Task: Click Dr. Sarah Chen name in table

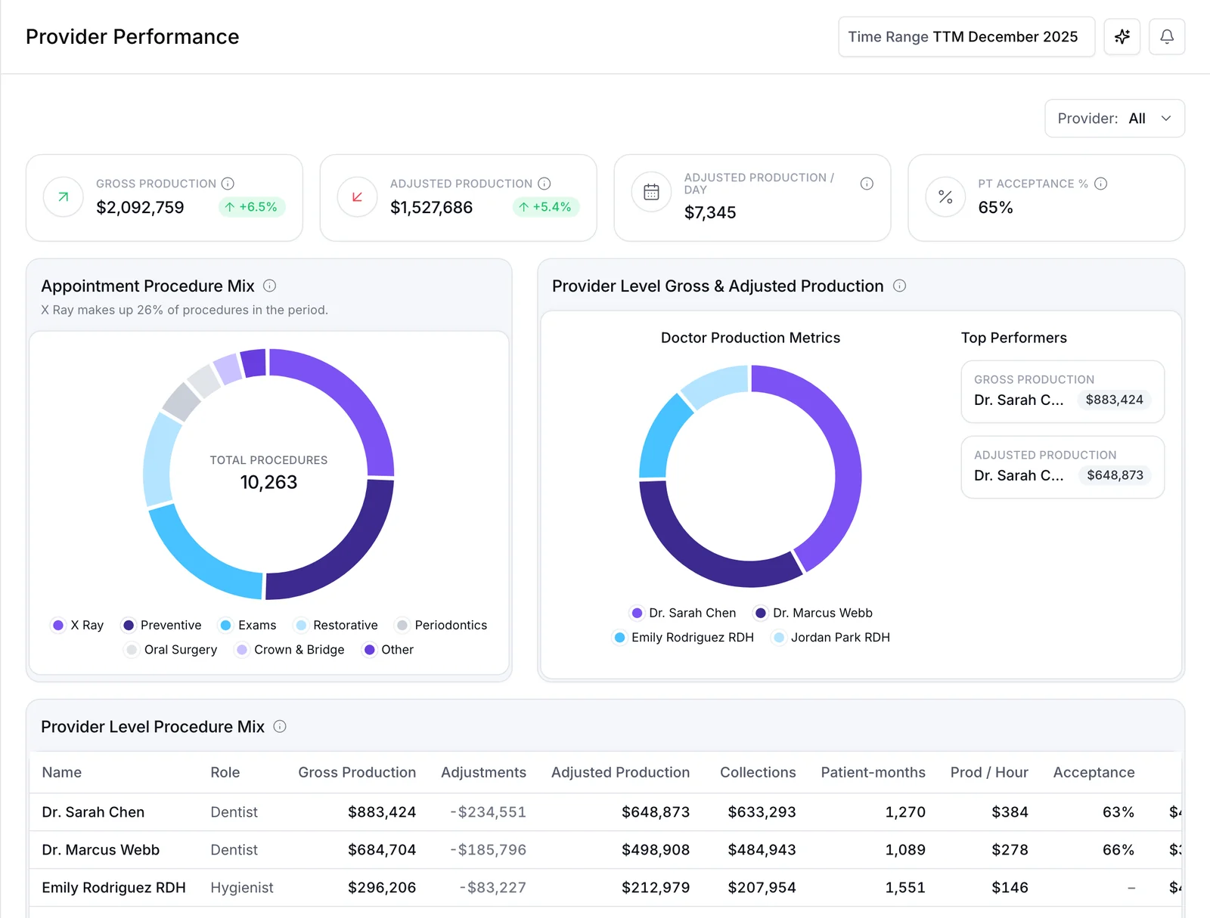Action: click(x=93, y=812)
